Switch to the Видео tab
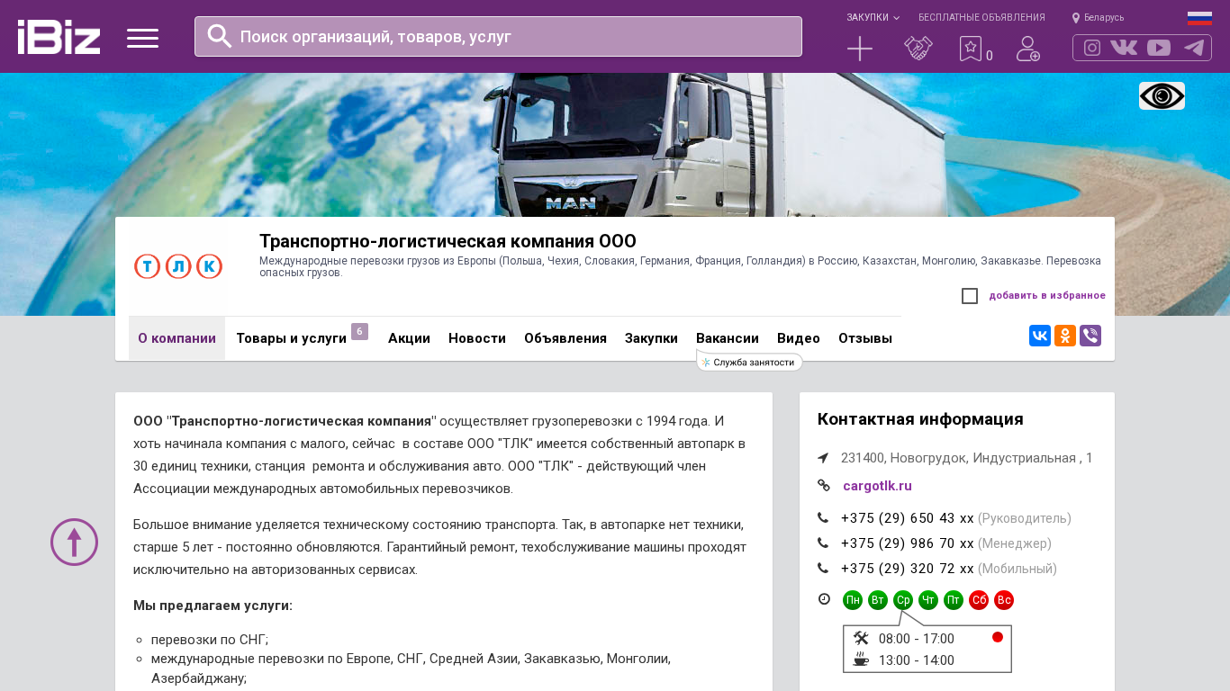1230x691 pixels. 799,338
